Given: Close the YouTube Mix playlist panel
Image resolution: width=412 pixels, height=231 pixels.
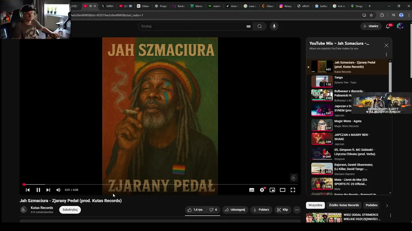Looking at the screenshot, I should click(x=386, y=46).
